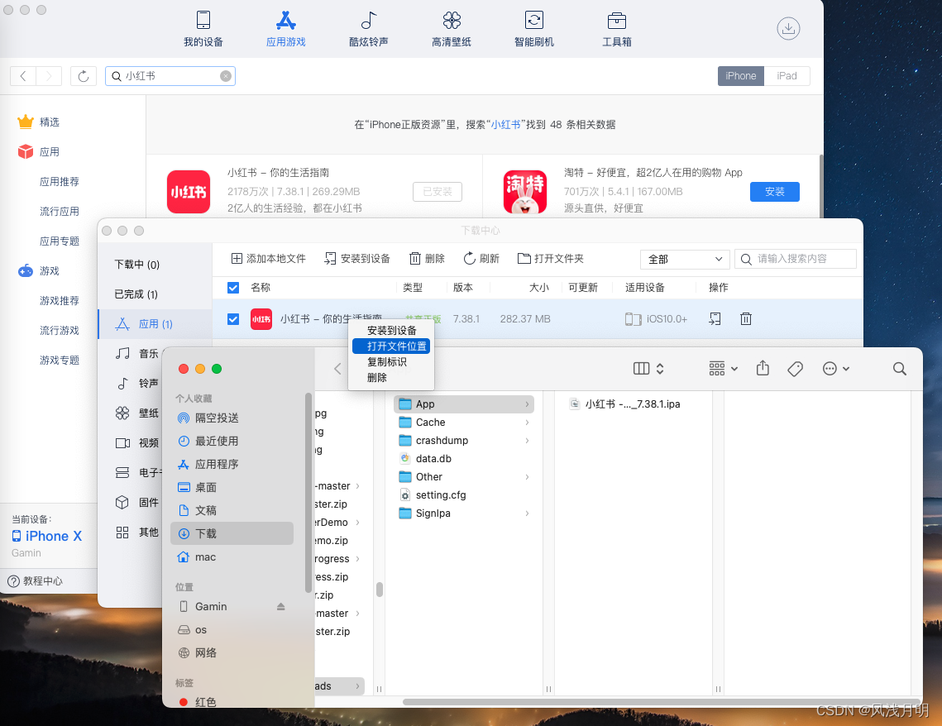The width and height of the screenshot is (942, 726).
Task: Toggle the checkbox for the 小红书 row
Action: 233,319
